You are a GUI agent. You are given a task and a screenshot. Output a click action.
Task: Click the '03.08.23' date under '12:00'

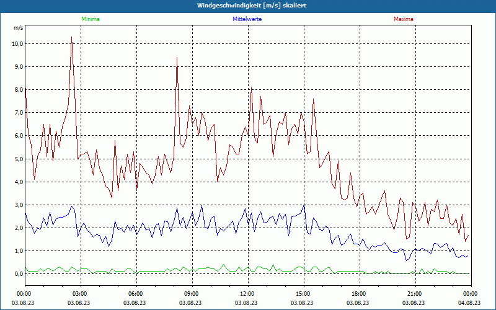tap(246, 303)
